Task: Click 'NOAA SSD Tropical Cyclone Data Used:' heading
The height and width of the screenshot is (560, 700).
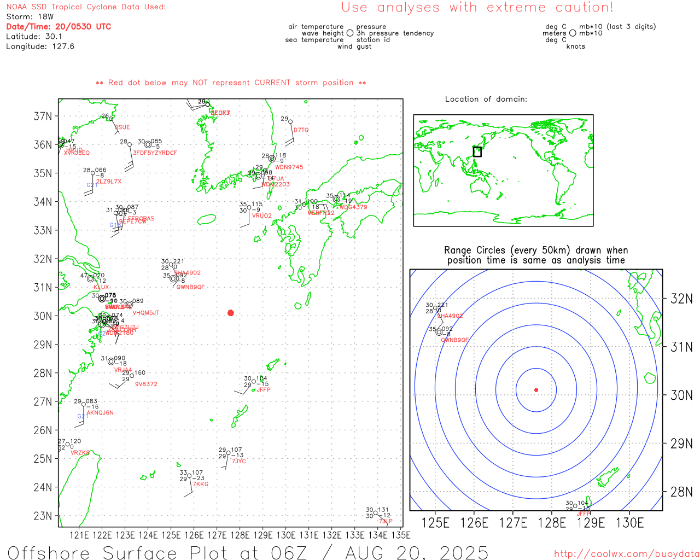Action: [86, 7]
